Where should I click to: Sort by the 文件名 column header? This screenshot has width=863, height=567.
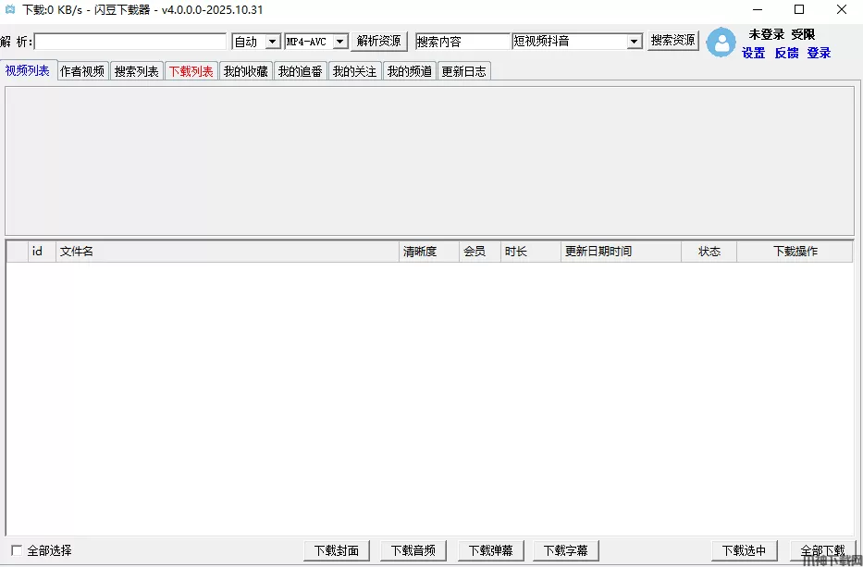pos(228,252)
